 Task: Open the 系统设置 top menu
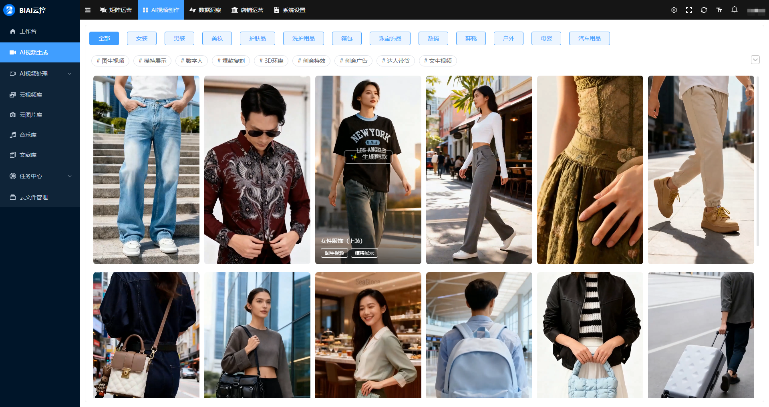tap(290, 10)
